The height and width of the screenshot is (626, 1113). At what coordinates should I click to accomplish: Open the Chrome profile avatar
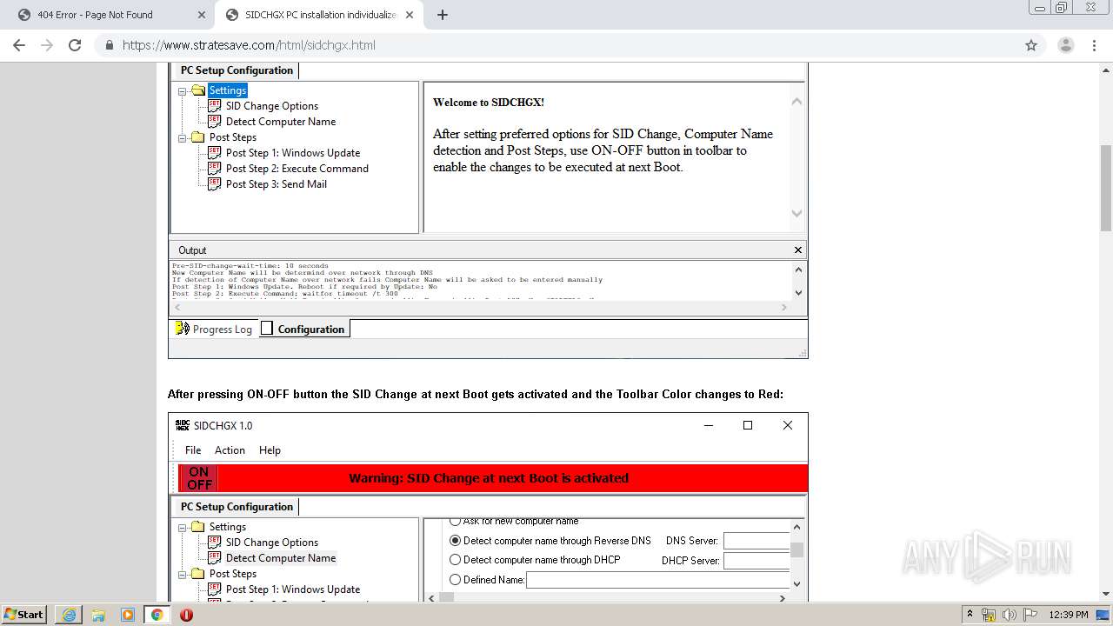1065,45
